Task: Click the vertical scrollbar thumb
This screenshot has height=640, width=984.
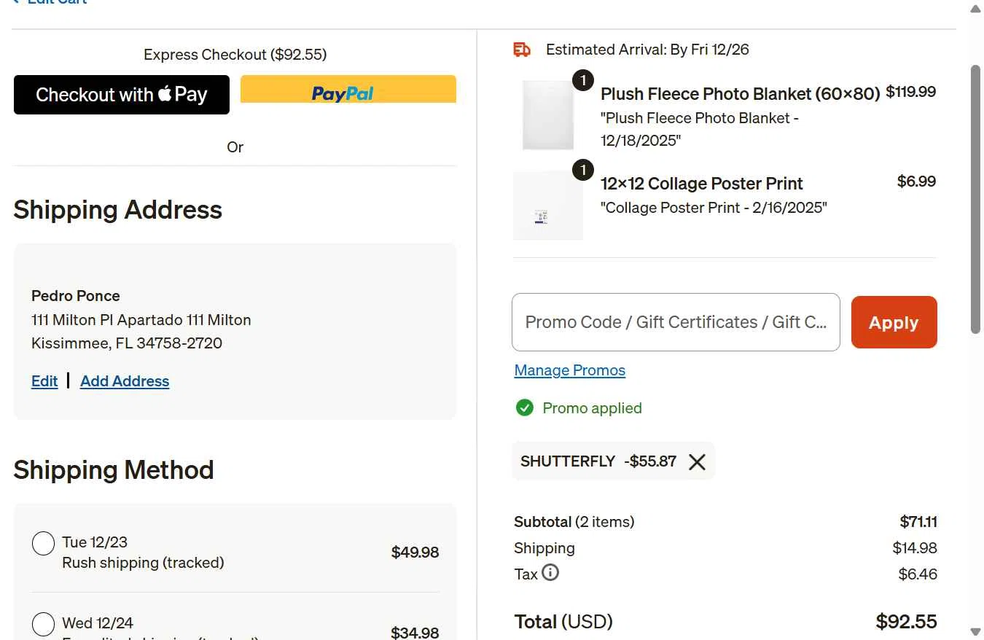Action: pyautogui.click(x=975, y=199)
